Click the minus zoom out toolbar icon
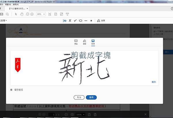Viewport: 173px width, 118px height. tap(28, 14)
